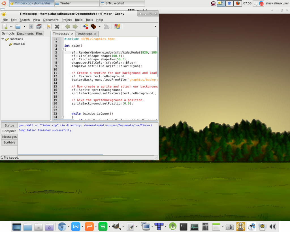
Task: Open the terminal from the dock
Action: (x=184, y=227)
